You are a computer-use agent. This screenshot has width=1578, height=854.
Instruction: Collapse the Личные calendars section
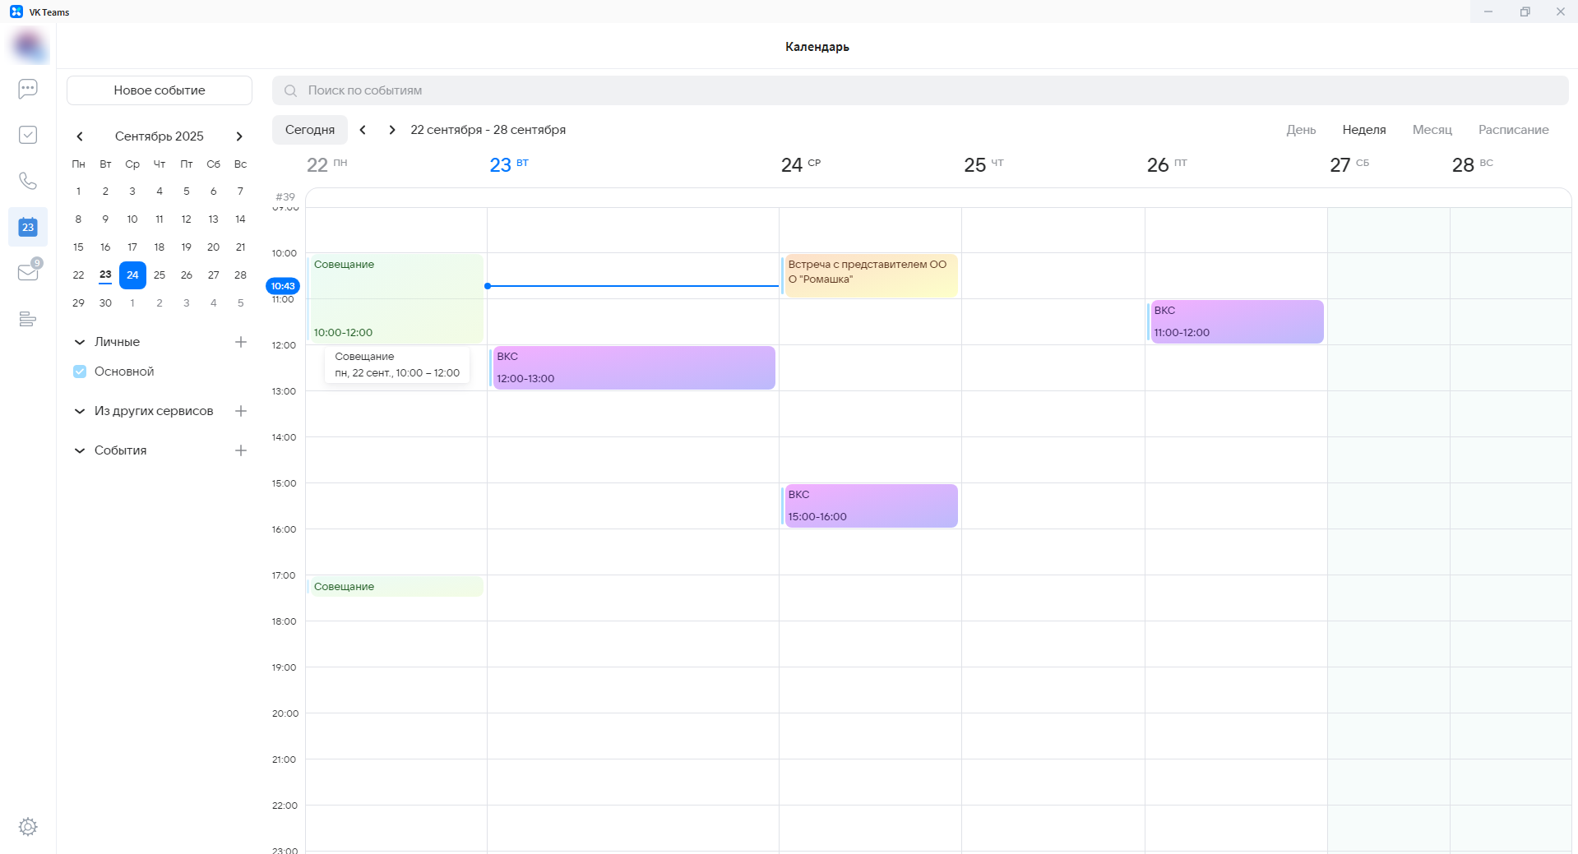click(80, 342)
